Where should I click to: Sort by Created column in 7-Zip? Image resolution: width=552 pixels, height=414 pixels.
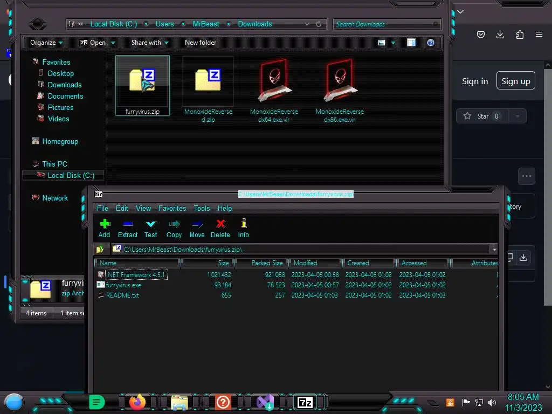pos(369,263)
